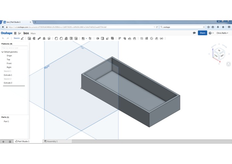Select the Transform tool
The image size is (232, 164).
(107, 39)
